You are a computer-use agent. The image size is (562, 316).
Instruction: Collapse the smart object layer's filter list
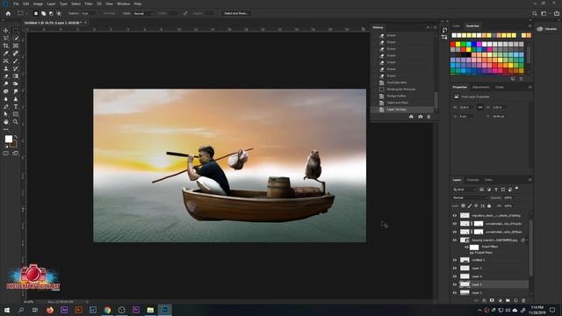[527, 240]
